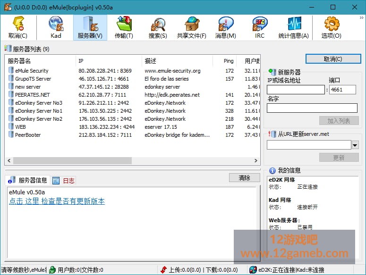Sort by 描述 column header
Image resolution: width=366 pixels, height=275 pixels.
point(177,61)
